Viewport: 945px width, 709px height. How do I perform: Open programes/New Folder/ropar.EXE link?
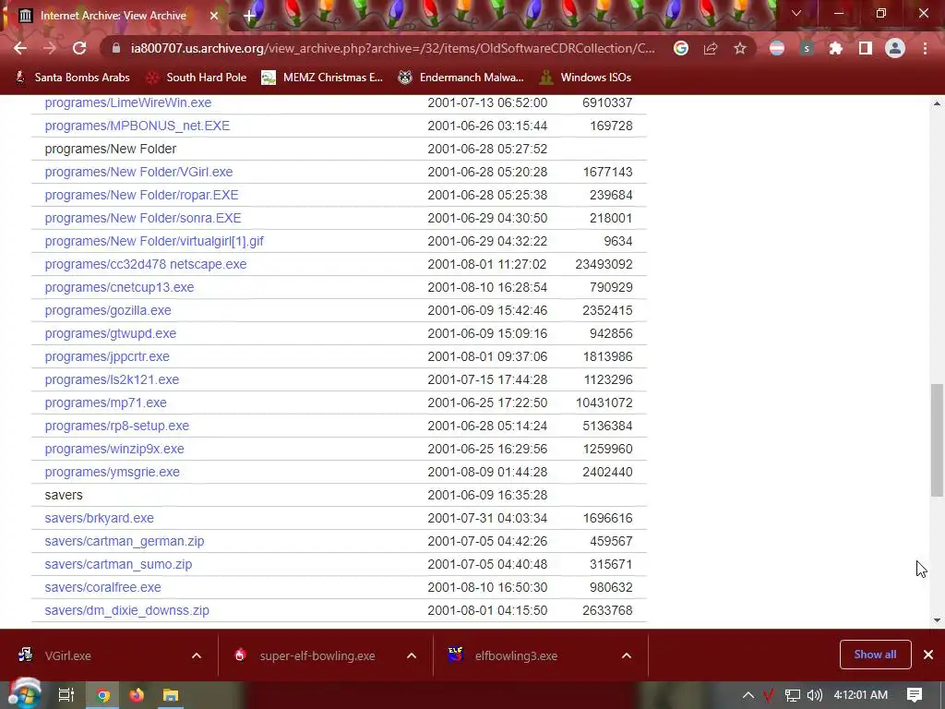[141, 195]
